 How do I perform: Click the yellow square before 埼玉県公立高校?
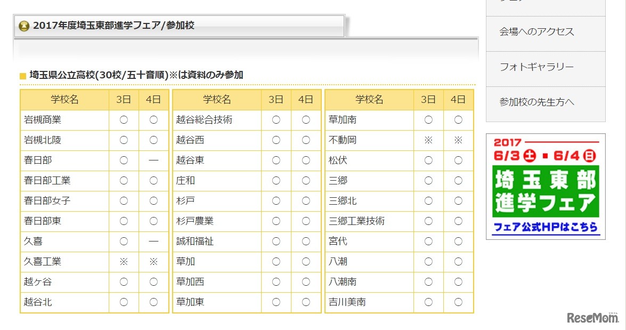(22, 76)
